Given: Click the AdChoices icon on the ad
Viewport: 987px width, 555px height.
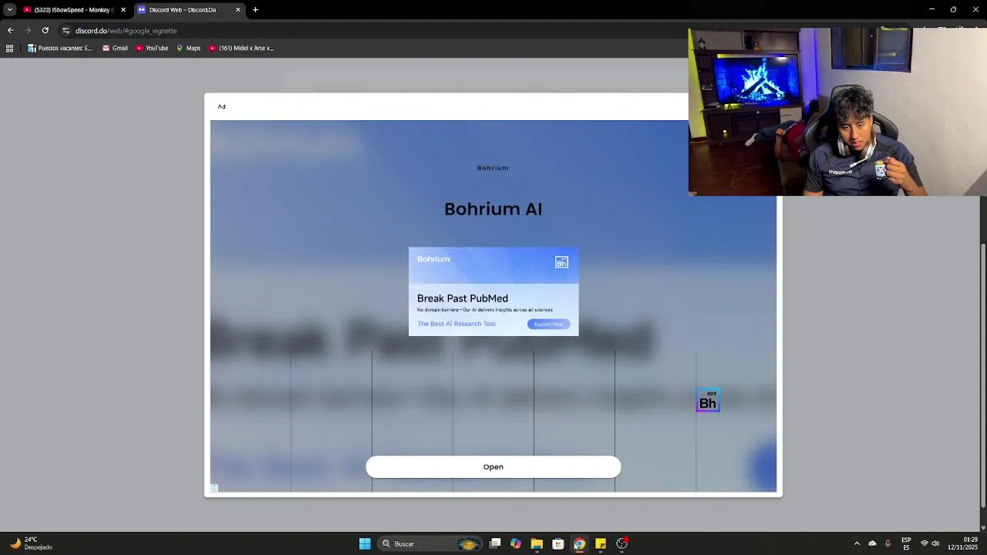Looking at the screenshot, I should (x=214, y=488).
